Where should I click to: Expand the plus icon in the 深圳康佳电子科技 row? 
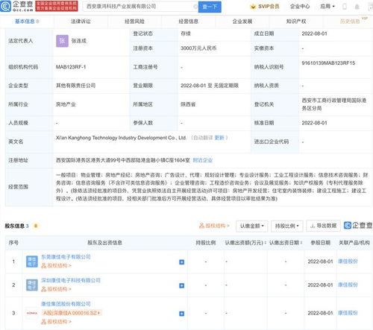pos(182,285)
